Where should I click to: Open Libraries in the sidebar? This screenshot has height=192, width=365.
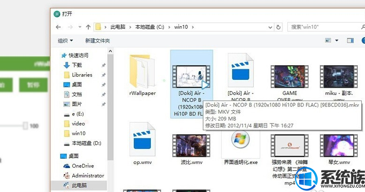click(x=82, y=75)
